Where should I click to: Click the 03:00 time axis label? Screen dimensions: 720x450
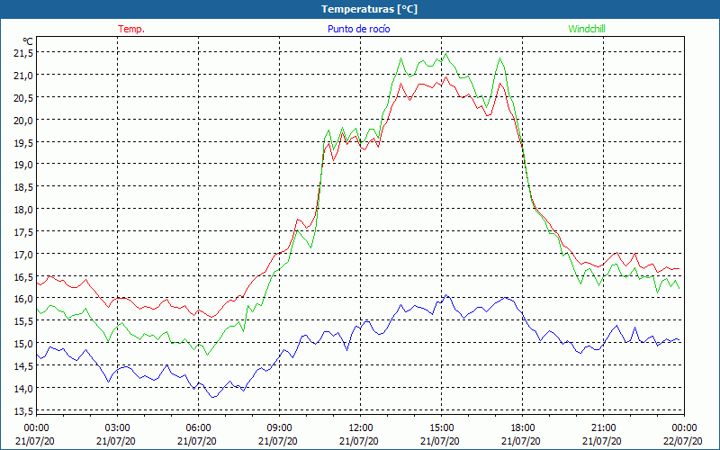(x=118, y=428)
